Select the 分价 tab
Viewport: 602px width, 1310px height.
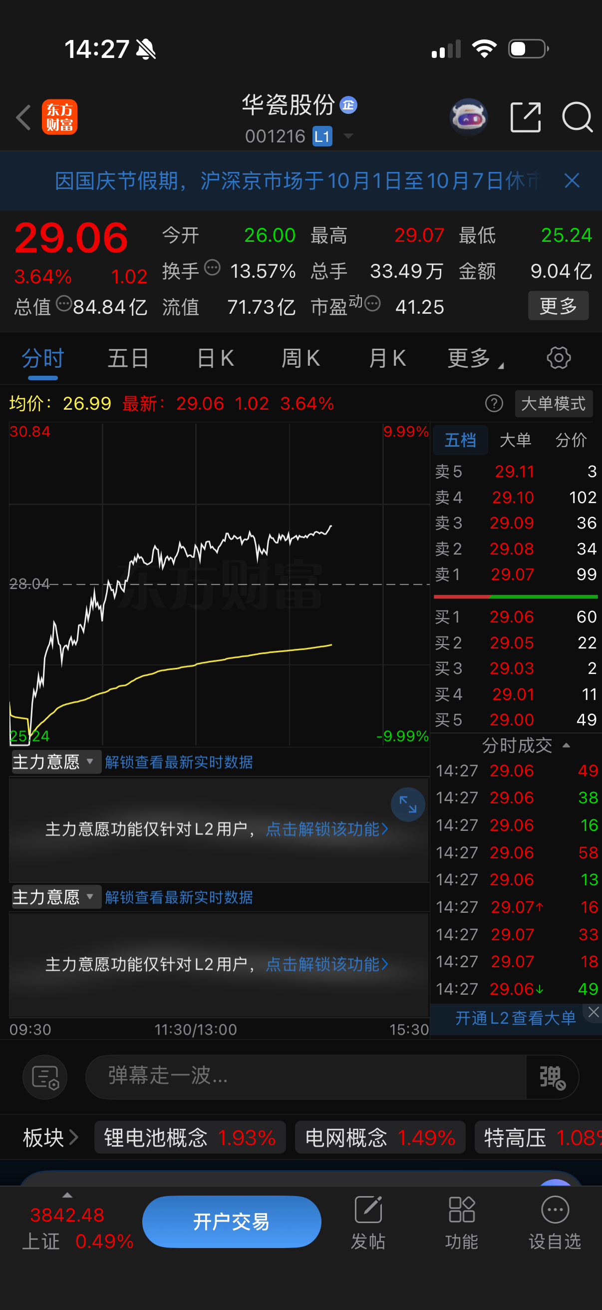[x=571, y=440]
